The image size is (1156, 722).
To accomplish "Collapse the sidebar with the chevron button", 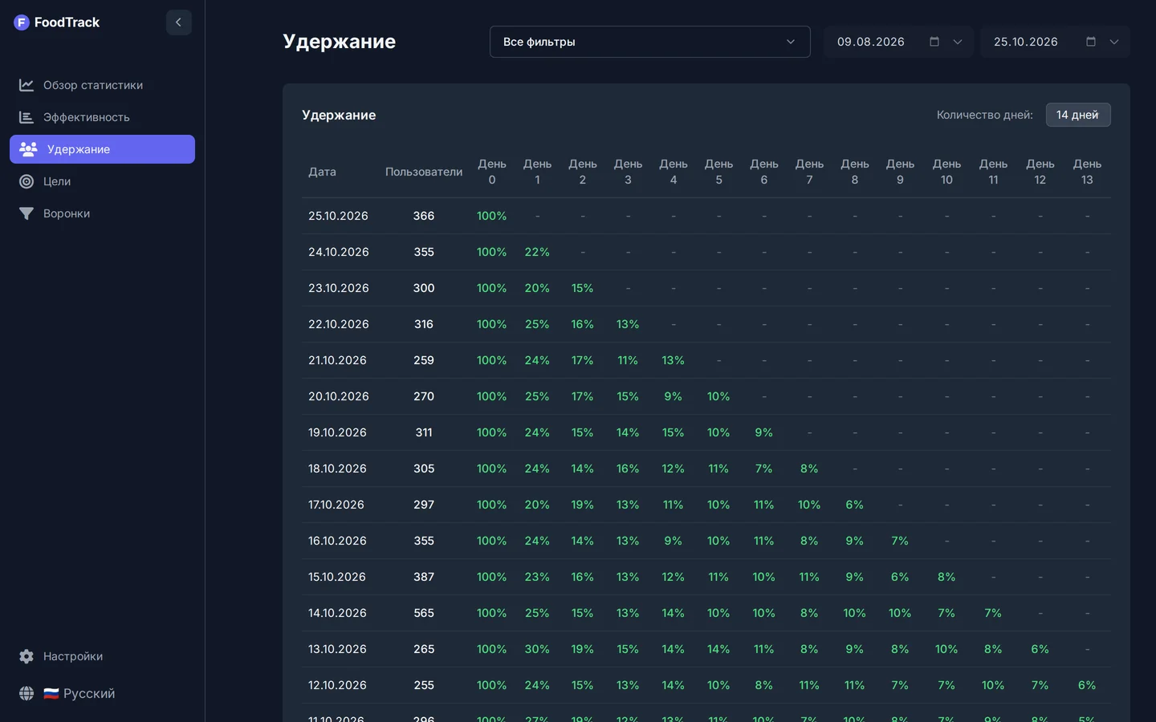I will click(x=179, y=22).
